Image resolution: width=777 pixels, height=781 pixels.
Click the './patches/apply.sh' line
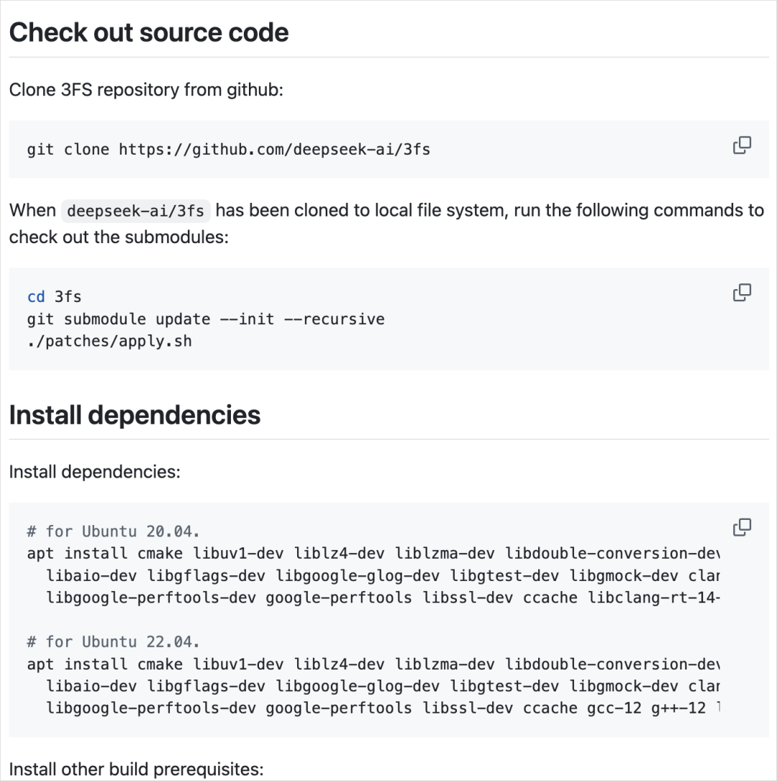tap(109, 341)
